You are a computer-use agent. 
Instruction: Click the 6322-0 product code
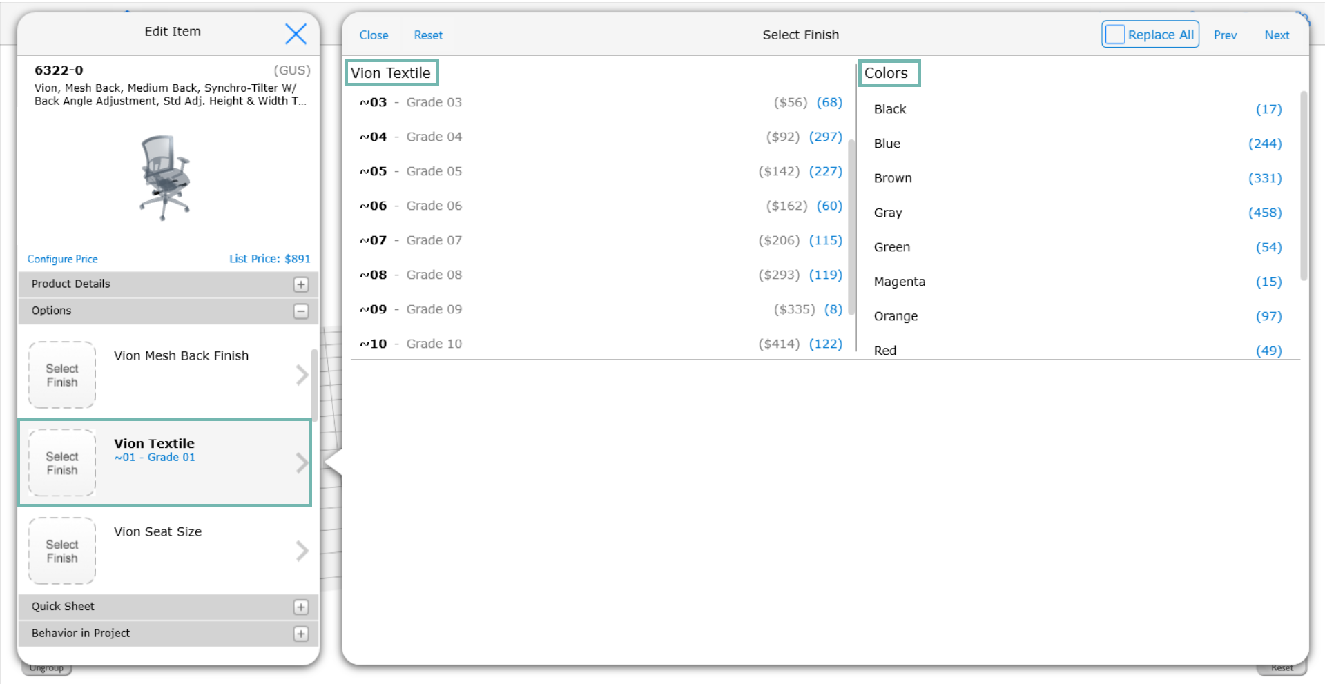point(59,70)
